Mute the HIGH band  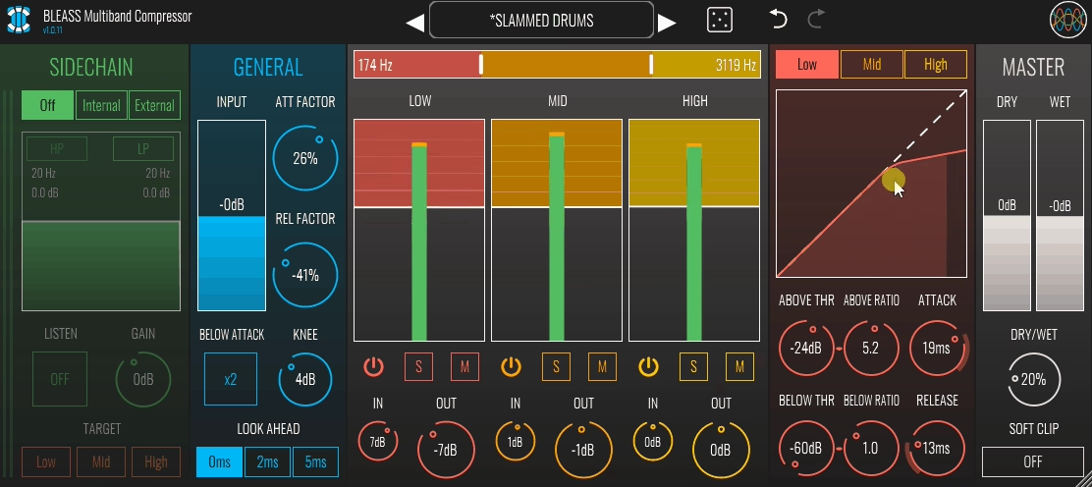tap(739, 366)
